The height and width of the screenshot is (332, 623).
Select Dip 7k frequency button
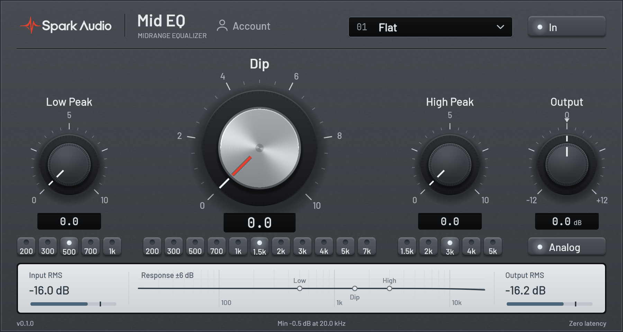coord(367,247)
